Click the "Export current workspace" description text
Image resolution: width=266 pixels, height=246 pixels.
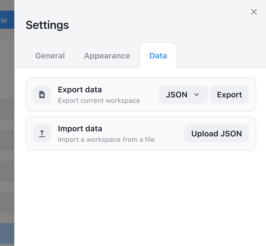click(x=99, y=101)
